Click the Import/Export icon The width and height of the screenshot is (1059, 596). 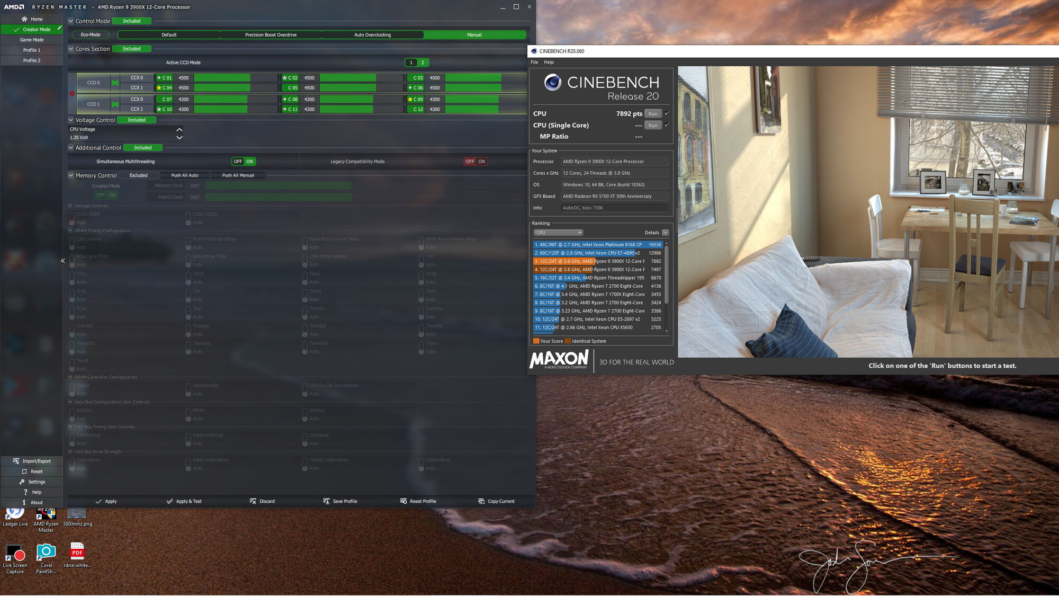pyautogui.click(x=16, y=461)
